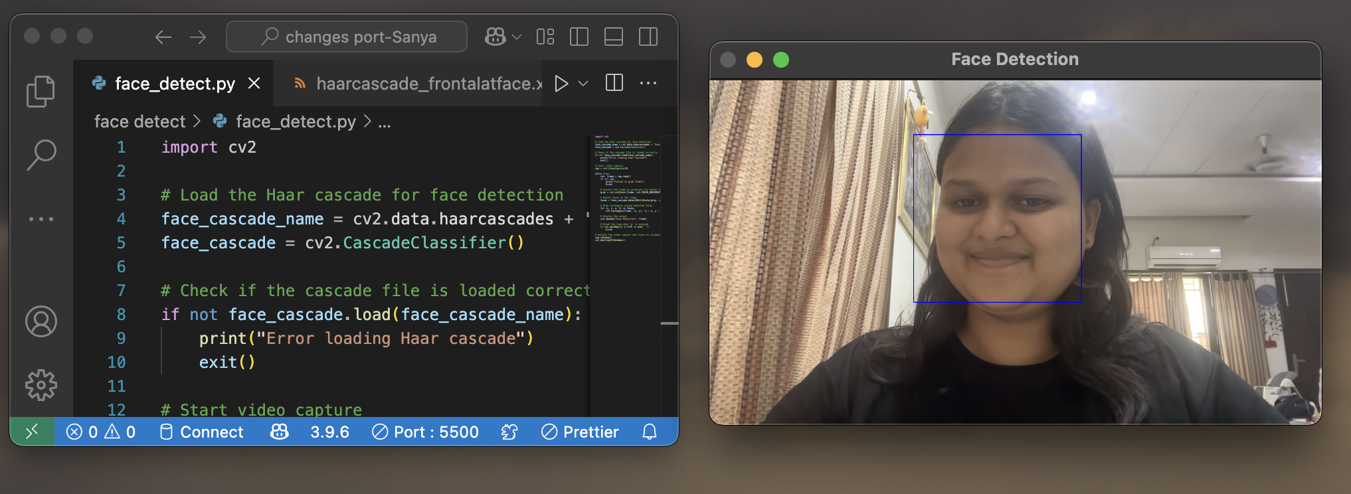
Task: Click the Prettier status bar item
Action: (580, 432)
